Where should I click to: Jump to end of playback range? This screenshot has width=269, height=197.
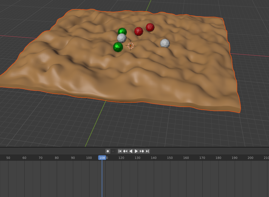coord(147,151)
